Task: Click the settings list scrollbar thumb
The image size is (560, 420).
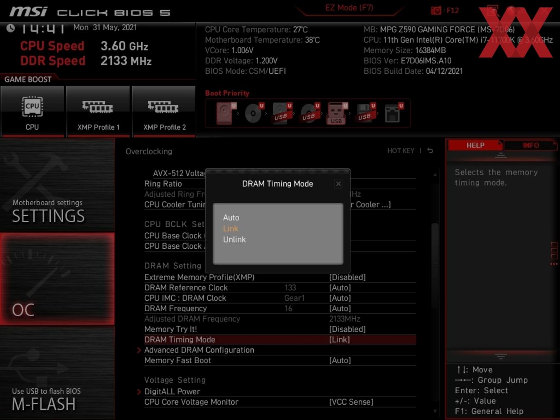Action: coord(435,266)
